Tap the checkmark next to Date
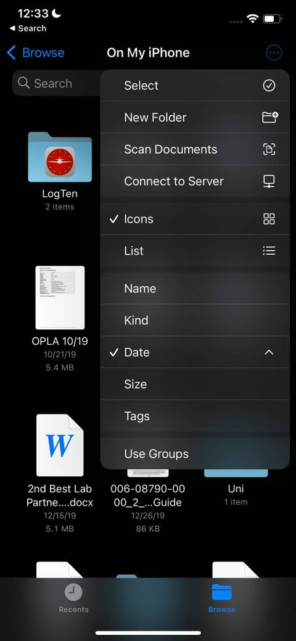Image resolution: width=296 pixels, height=641 pixels. pos(113,352)
